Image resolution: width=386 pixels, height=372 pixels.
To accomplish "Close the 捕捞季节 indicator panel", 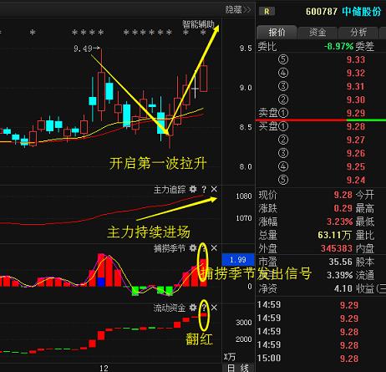I will tap(214, 248).
